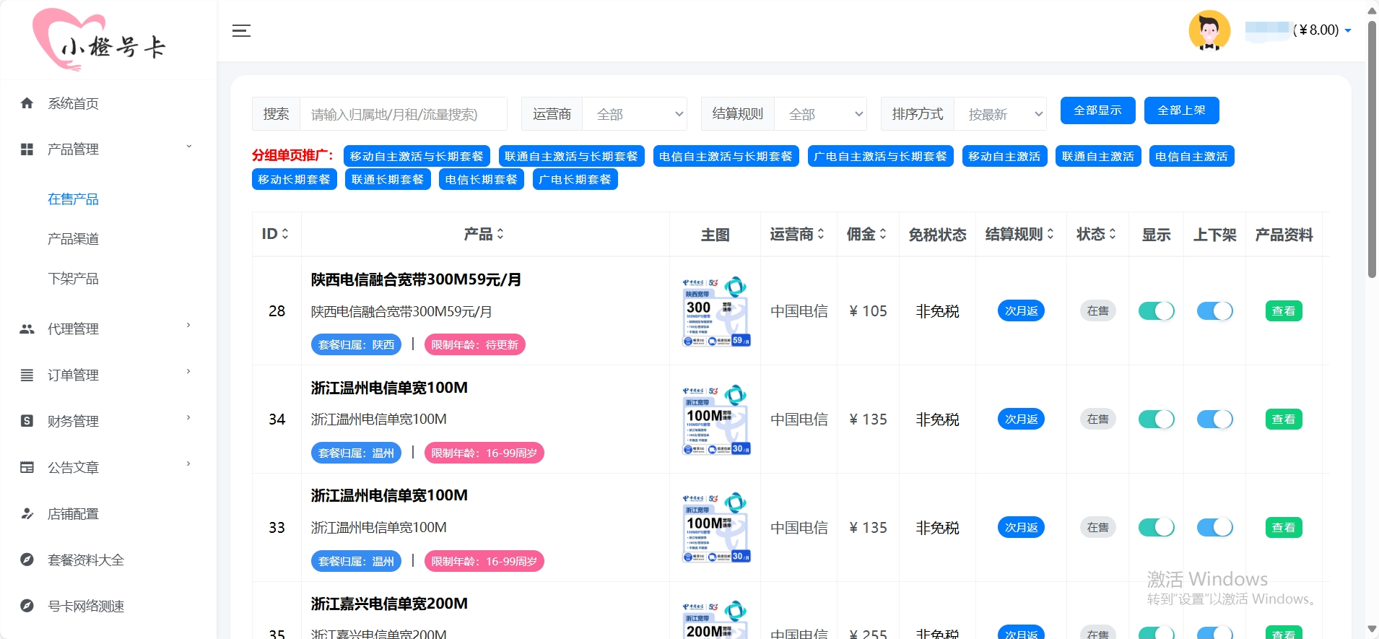1379x639 pixels.
Task: Click 次月返 tag for product 28
Action: (1021, 311)
